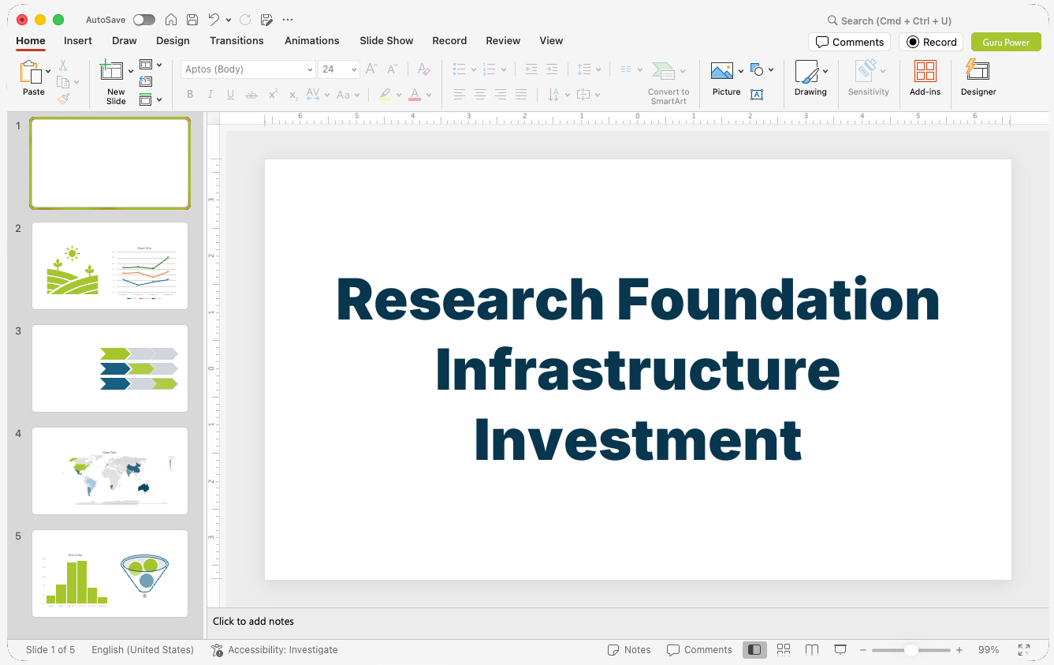This screenshot has width=1054, height=665.
Task: Decrease list indent level
Action: 531,69
